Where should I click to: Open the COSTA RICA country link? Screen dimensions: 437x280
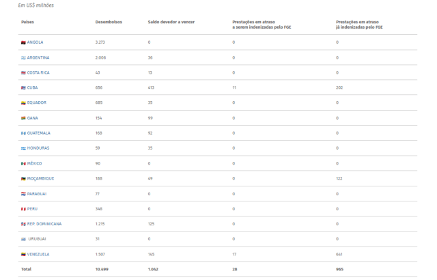coord(38,72)
